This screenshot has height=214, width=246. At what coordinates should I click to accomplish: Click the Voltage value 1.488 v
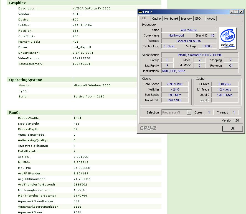coord(207,46)
